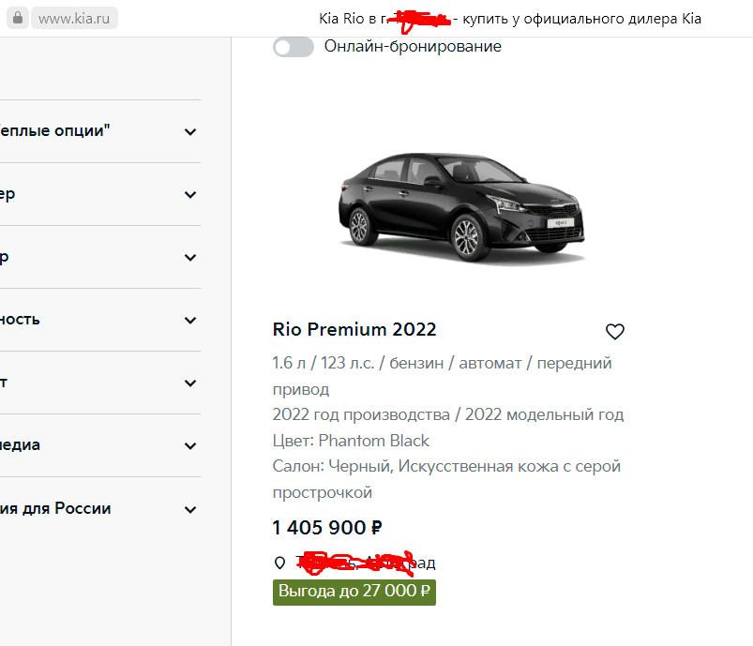
Task: Enable the Онлайн-бронирование switch
Action: click(294, 47)
